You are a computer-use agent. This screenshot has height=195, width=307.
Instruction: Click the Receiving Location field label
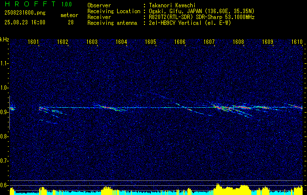[x=114, y=11]
